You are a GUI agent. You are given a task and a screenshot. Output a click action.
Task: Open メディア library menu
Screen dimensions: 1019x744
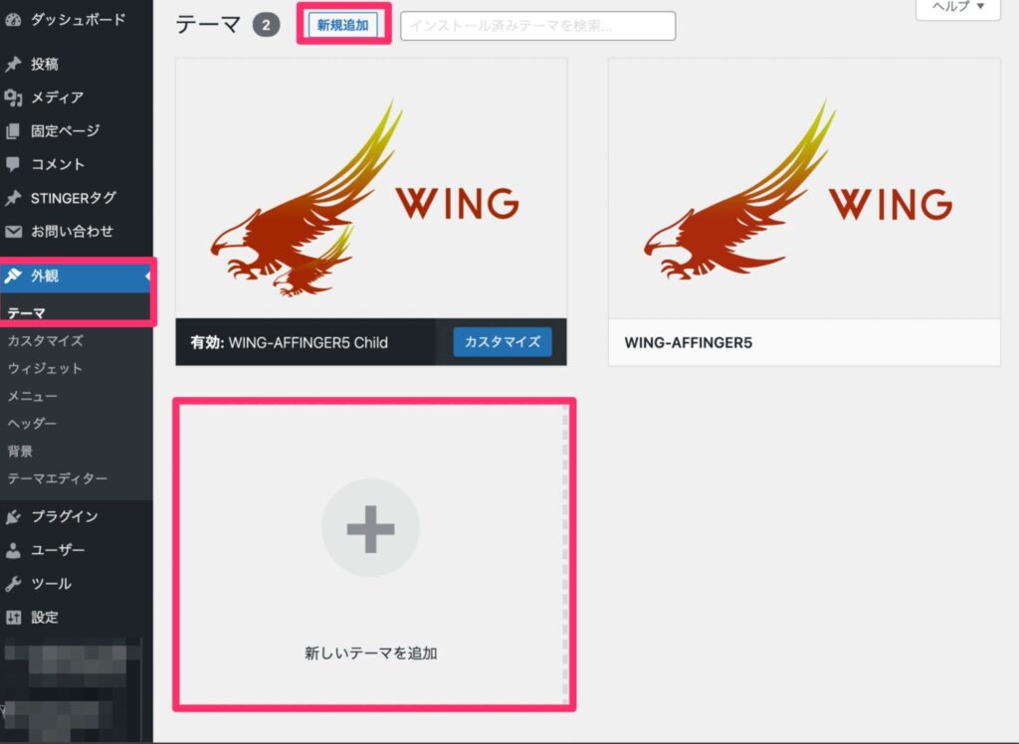click(x=57, y=97)
